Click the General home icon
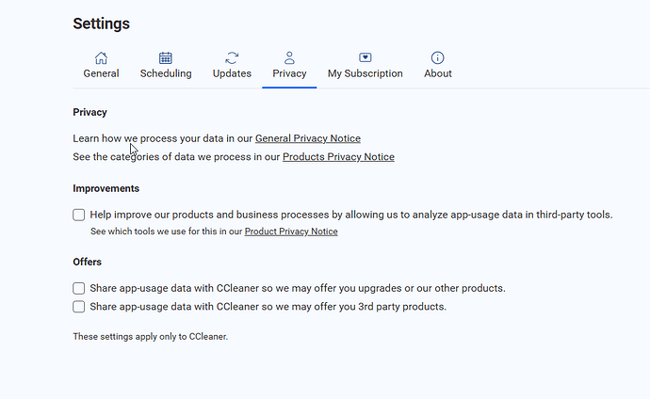650x399 pixels. tap(101, 58)
